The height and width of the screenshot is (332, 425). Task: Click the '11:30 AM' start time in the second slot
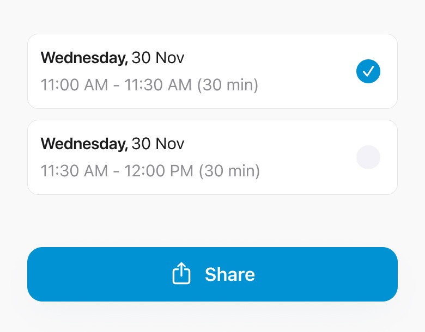click(74, 171)
